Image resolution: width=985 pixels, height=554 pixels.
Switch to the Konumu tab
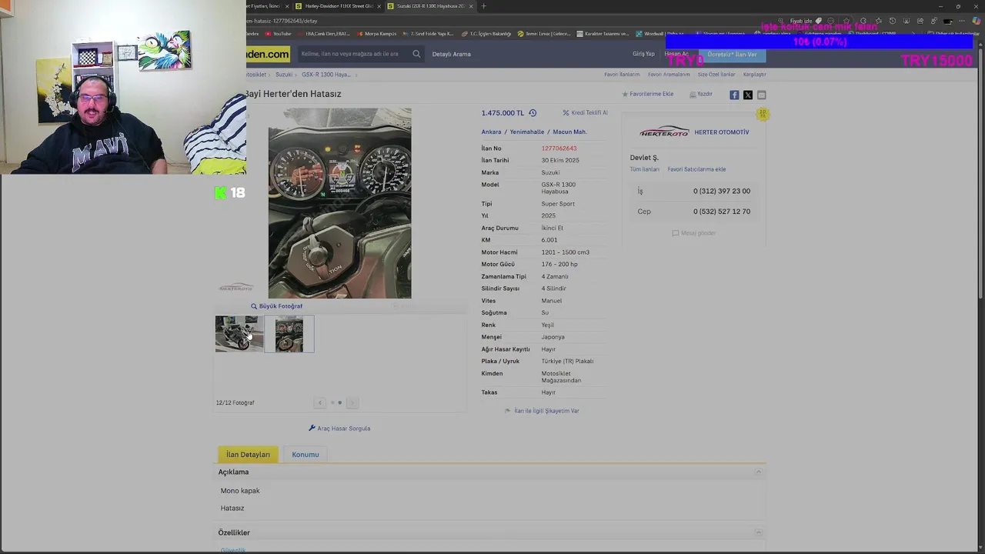pos(305,455)
